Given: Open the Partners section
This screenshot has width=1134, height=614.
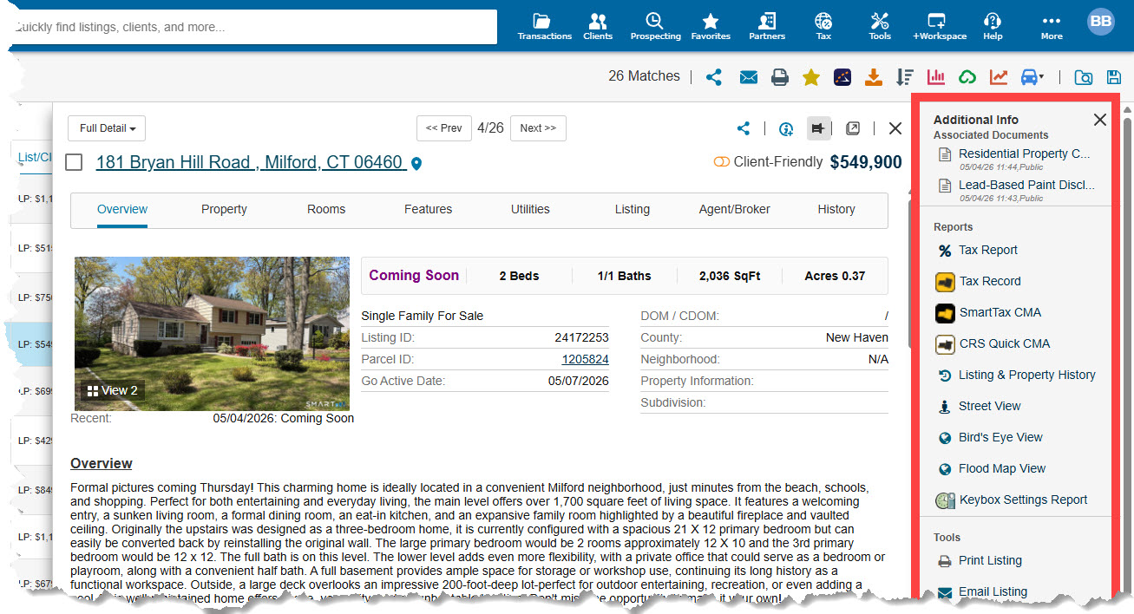Looking at the screenshot, I should pyautogui.click(x=767, y=26).
